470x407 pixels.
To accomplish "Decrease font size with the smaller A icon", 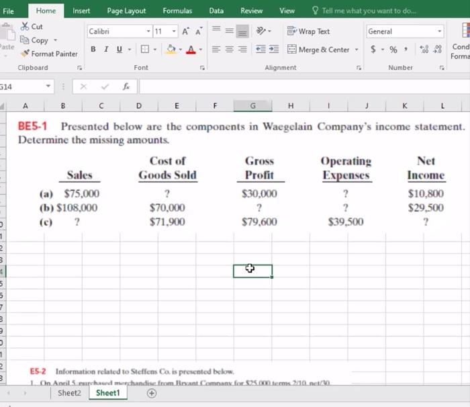I will [x=199, y=31].
